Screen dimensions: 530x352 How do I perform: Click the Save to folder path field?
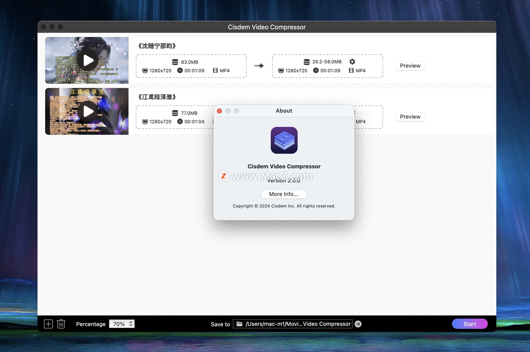pyautogui.click(x=293, y=324)
